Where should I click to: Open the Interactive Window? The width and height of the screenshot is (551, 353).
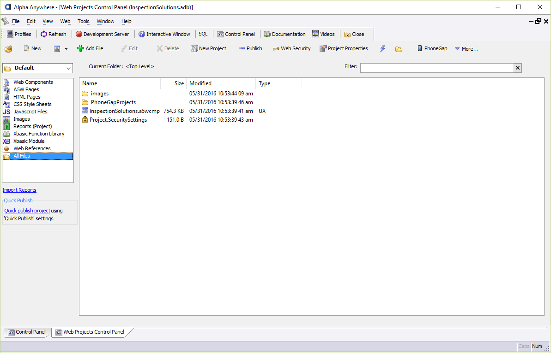[x=164, y=34]
